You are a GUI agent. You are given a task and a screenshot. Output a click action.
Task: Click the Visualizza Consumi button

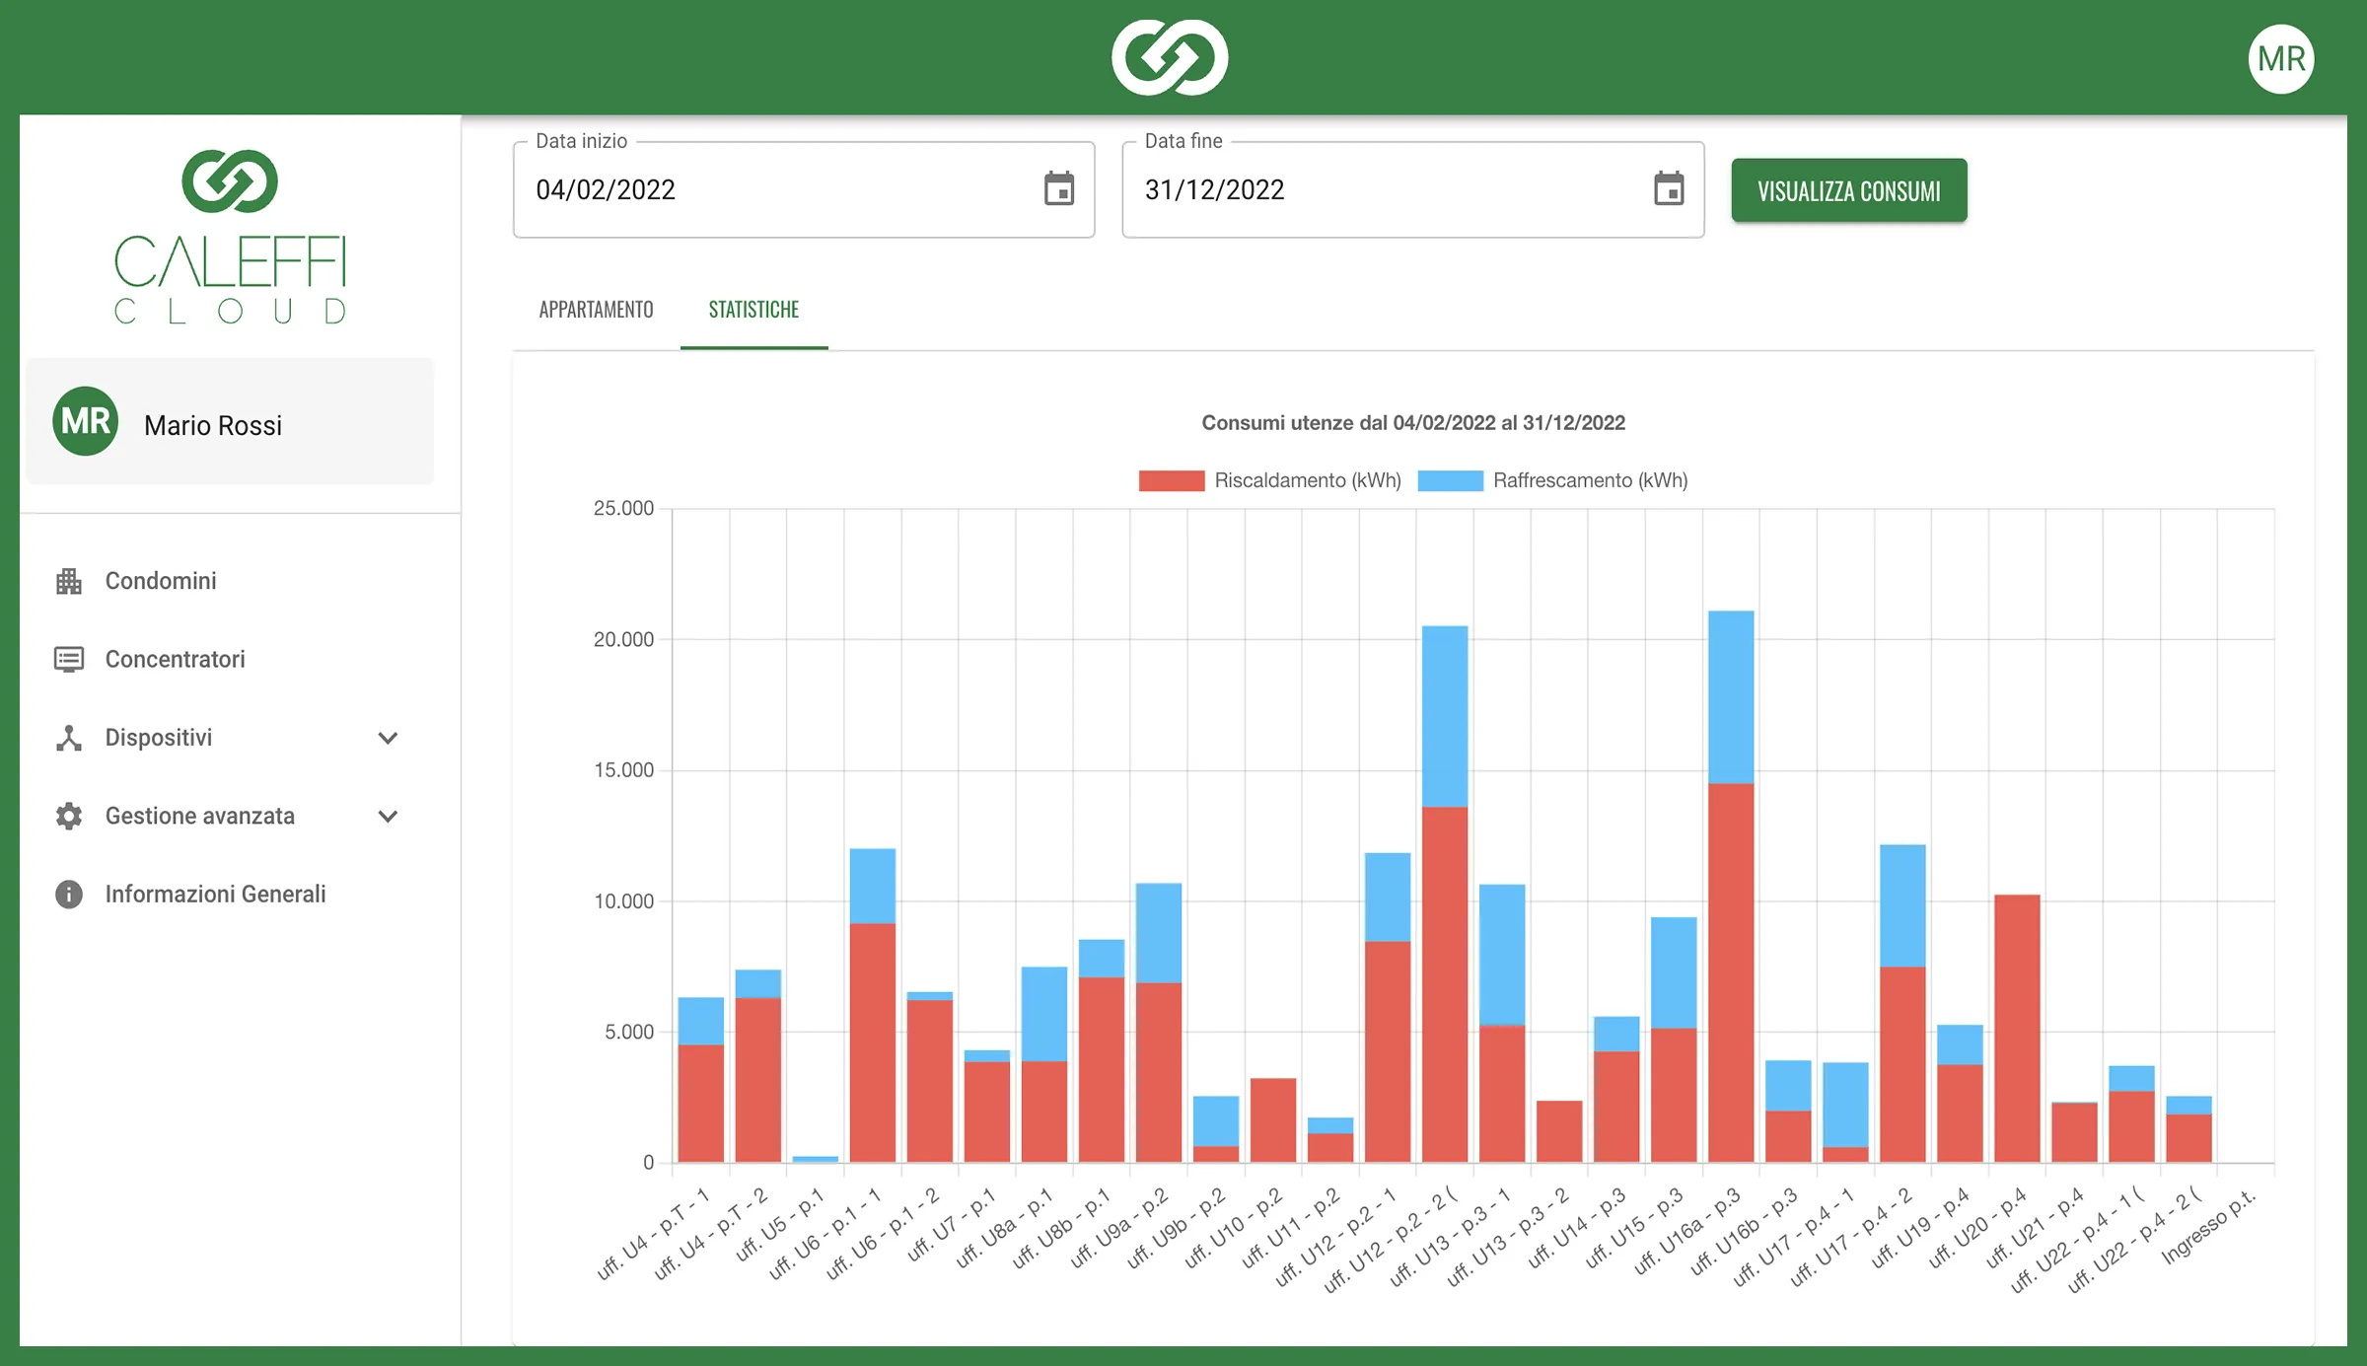(1849, 190)
